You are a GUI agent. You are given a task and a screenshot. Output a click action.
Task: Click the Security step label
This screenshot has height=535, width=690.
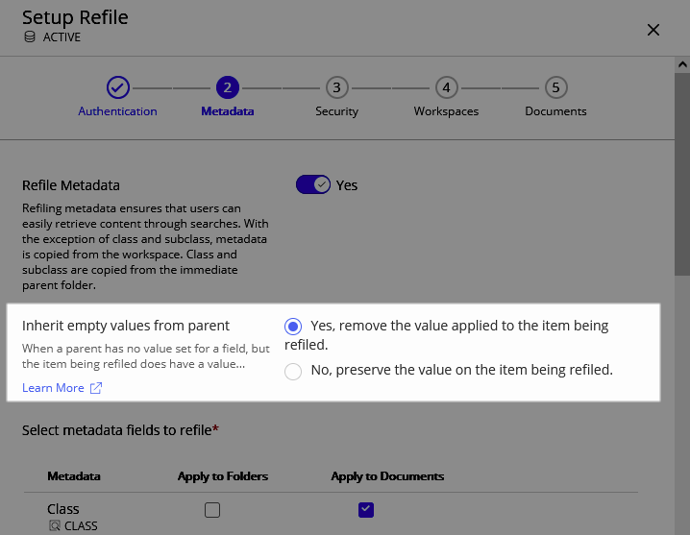click(x=336, y=111)
